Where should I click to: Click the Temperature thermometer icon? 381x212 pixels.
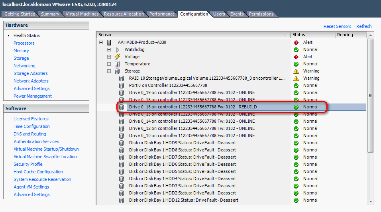coord(117,64)
